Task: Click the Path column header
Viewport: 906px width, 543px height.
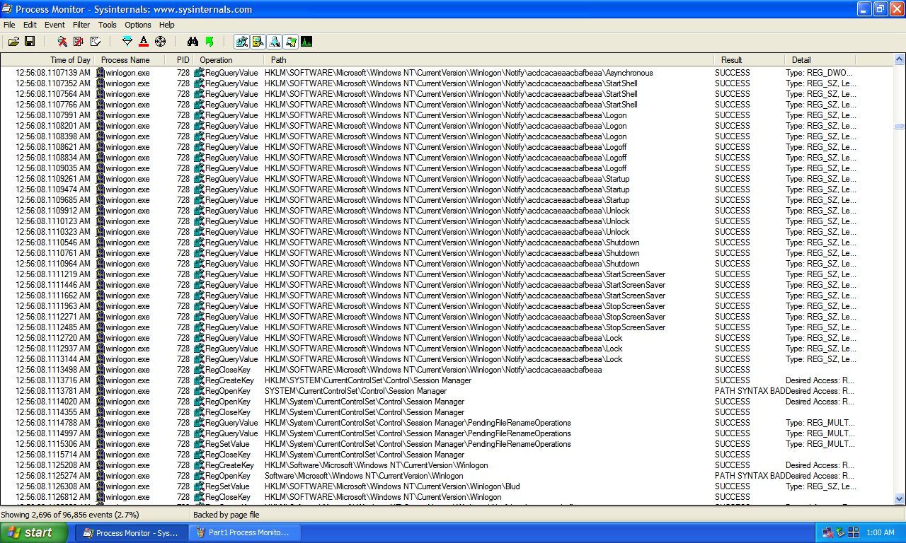Action: (490, 60)
